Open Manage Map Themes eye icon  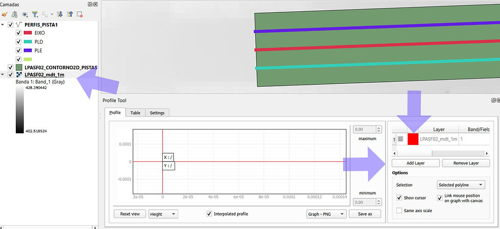(x=24, y=14)
